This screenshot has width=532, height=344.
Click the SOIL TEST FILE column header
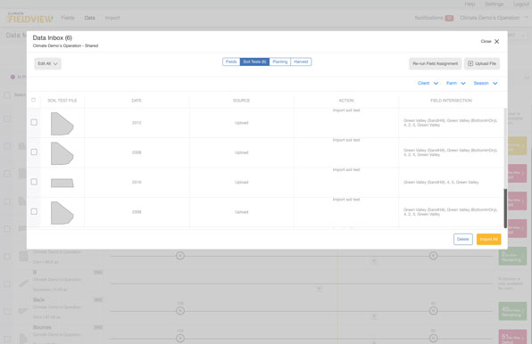coord(62,101)
